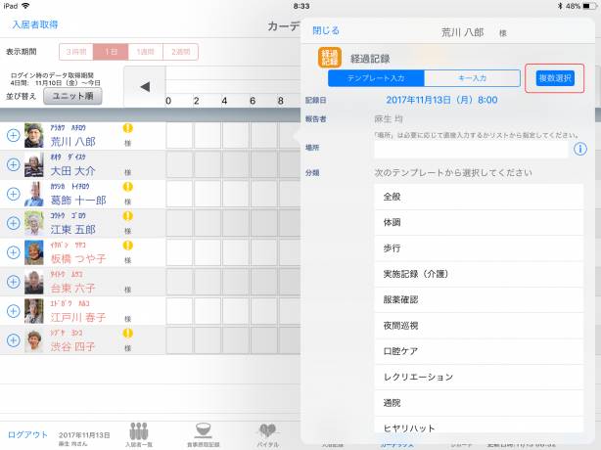
Task: Tap the 複数選択 button
Action: coord(555,78)
